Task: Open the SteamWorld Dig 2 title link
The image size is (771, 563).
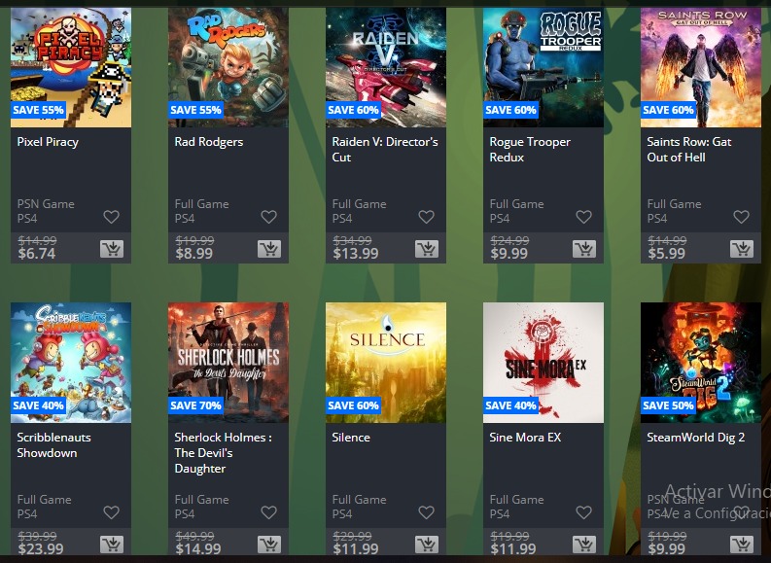Action: (696, 438)
